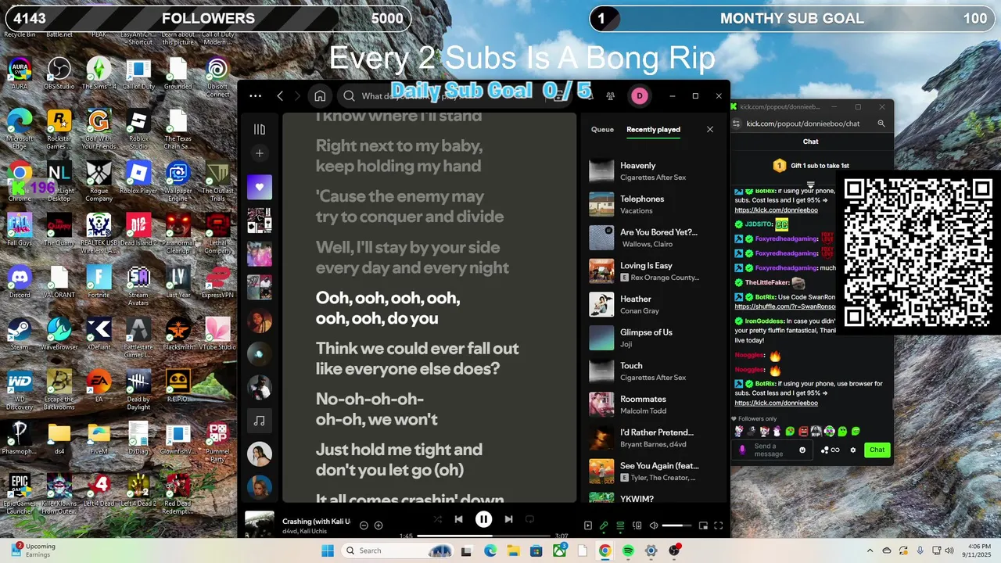This screenshot has height=563, width=1001.
Task: Toggle repeat in Spotify player
Action: [x=529, y=519]
